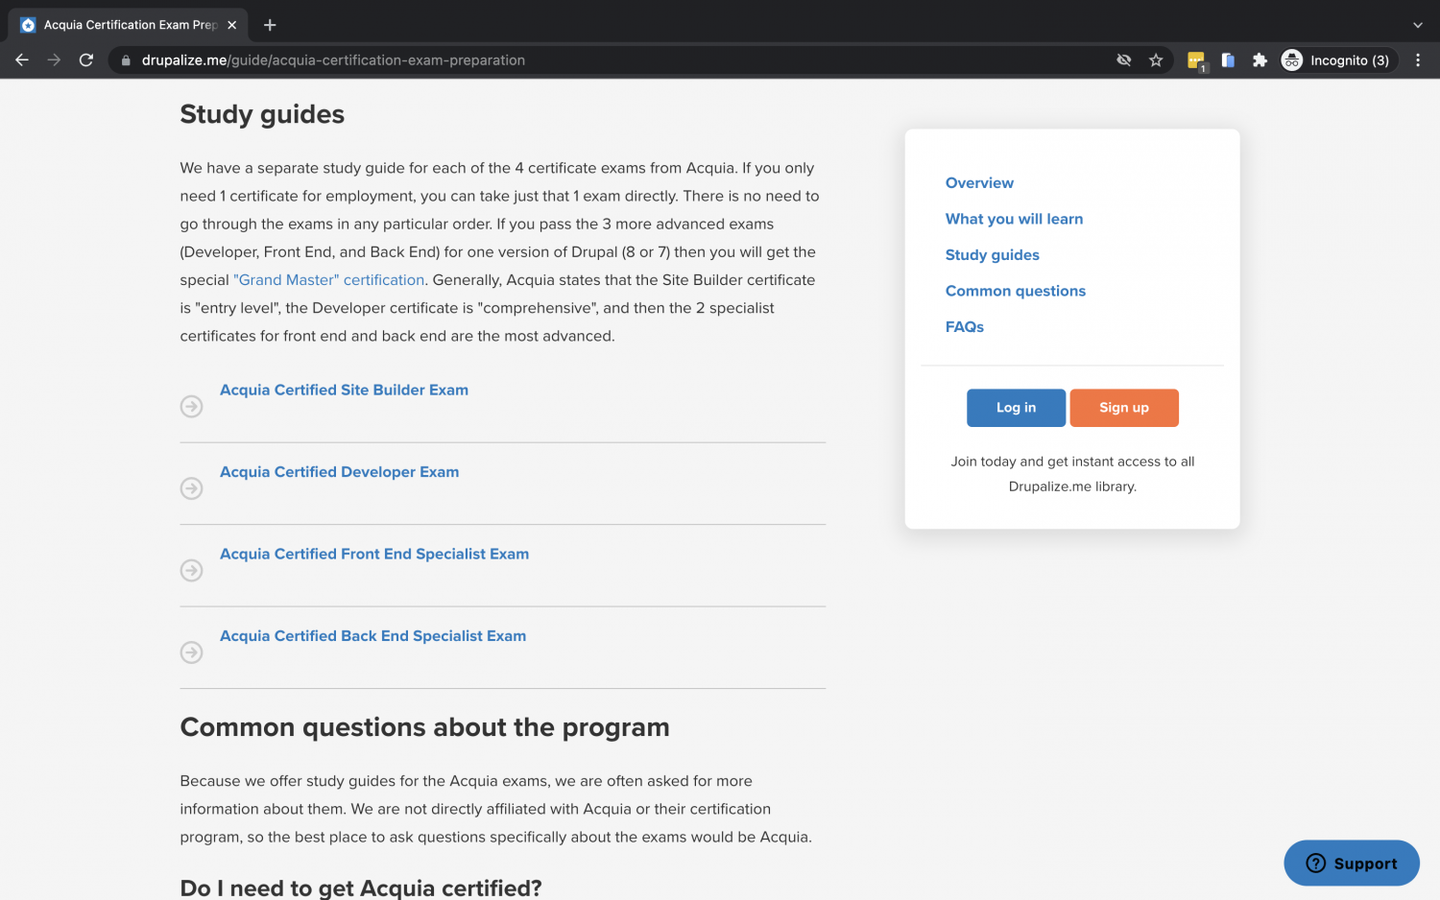Open the Acquia Certified Developer Exam link
This screenshot has width=1440, height=900.
pos(339,471)
